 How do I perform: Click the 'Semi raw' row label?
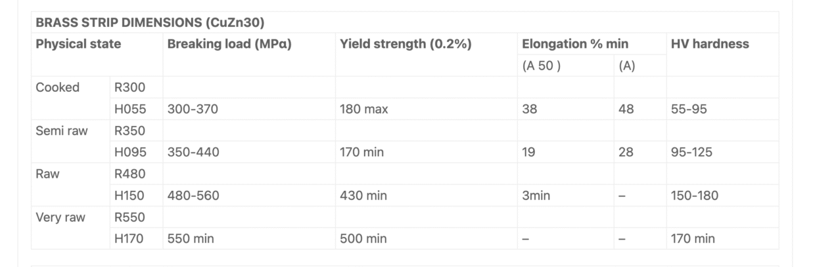pos(61,131)
